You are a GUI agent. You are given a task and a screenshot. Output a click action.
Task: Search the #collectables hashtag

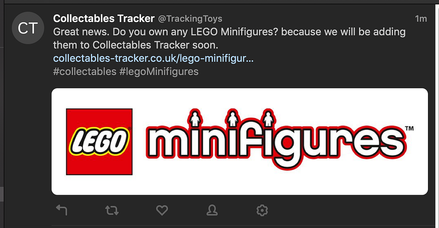[84, 71]
